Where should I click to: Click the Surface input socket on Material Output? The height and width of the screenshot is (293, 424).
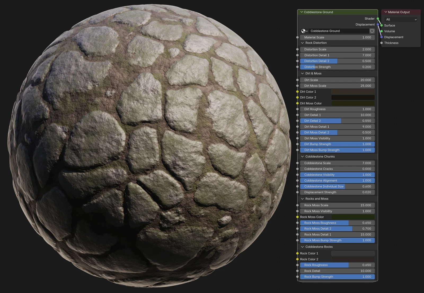pos(382,25)
